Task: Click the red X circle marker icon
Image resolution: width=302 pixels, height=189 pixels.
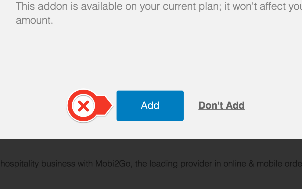Action: coord(83,106)
